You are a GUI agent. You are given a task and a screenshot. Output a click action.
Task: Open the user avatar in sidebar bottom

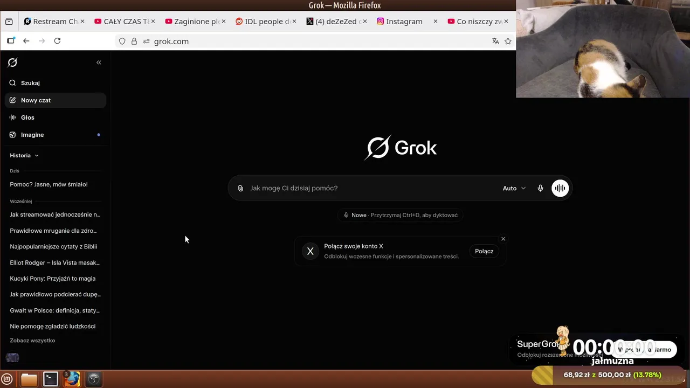coord(12,358)
